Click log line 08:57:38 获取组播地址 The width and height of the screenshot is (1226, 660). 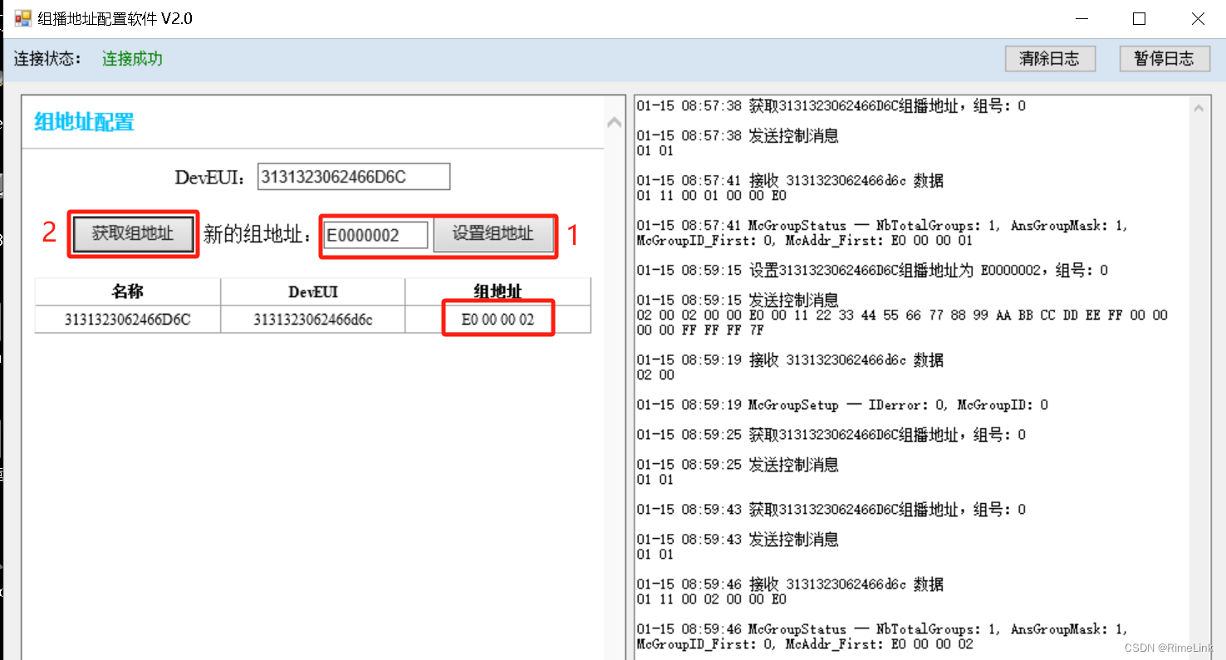coord(831,106)
